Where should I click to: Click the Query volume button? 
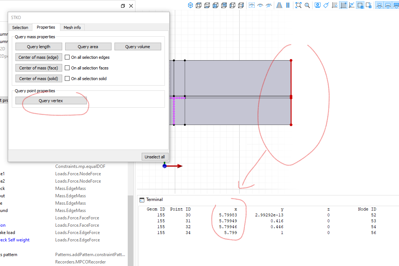(x=138, y=47)
